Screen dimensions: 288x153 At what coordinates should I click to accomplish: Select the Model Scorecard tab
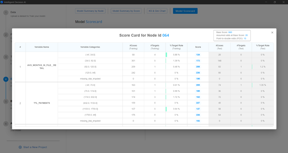[185, 11]
